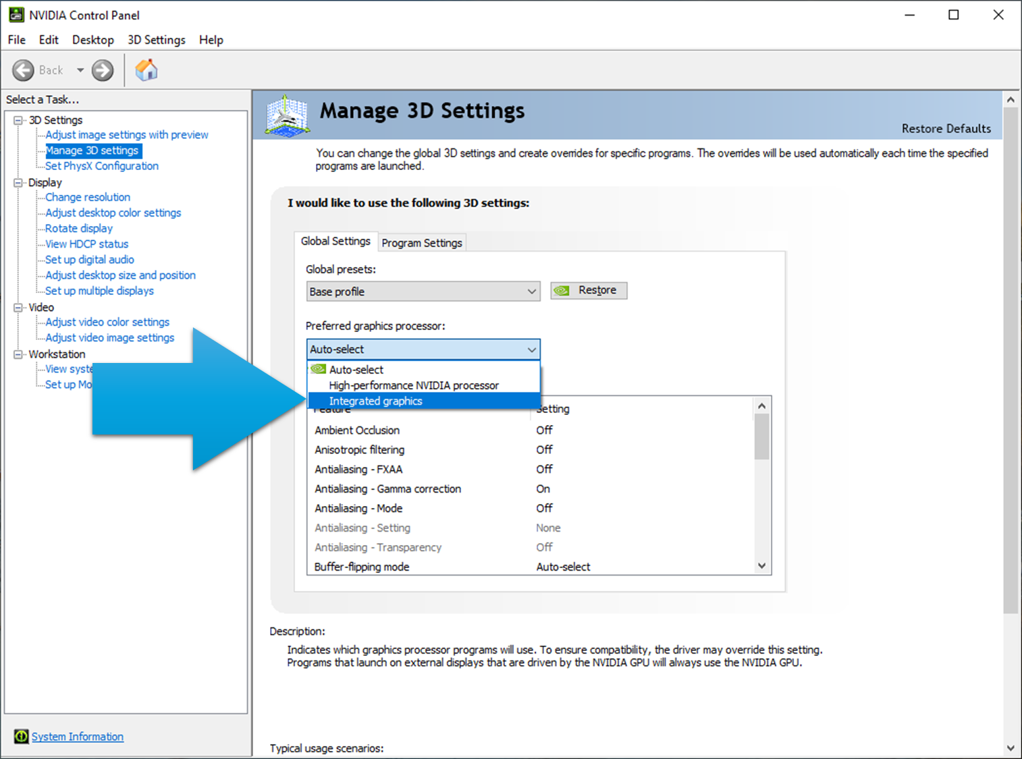
Task: Open Adjust image settings with preview
Action: (127, 135)
